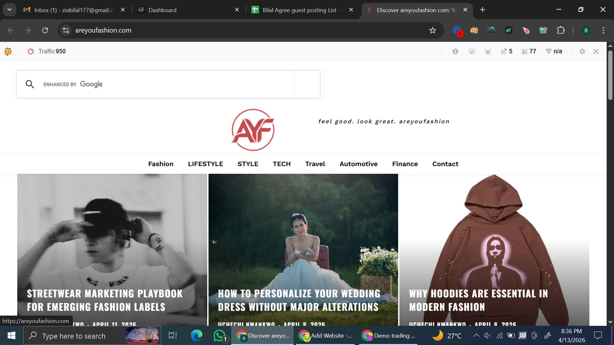
Task: Open Automotive menu item
Action: (358, 164)
